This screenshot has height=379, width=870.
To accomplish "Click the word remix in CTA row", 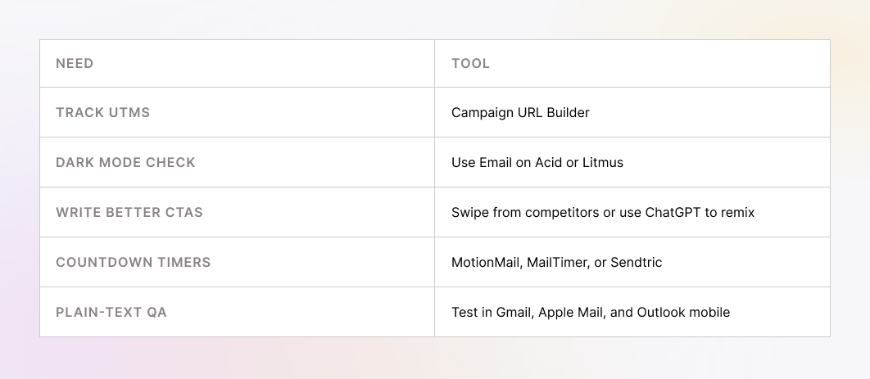I will pos(737,213).
